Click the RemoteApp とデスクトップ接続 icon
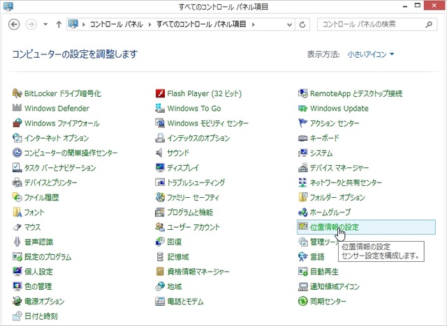Image resolution: width=447 pixels, height=326 pixels. [x=302, y=93]
